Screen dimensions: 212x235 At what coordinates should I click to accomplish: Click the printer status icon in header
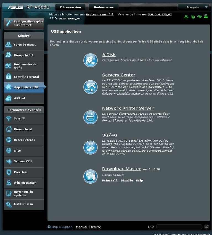click(206, 16)
